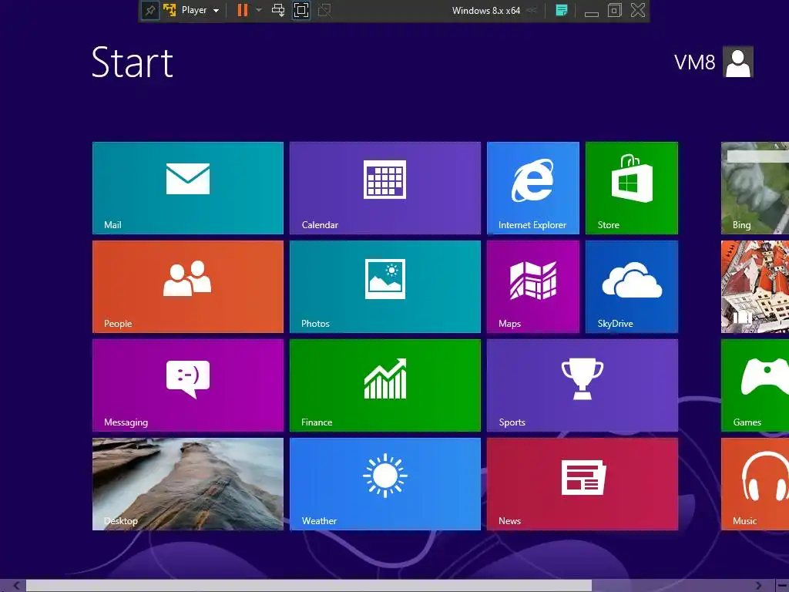789x592 pixels.
Task: Restore down the VMware Player window
Action: 614,10
